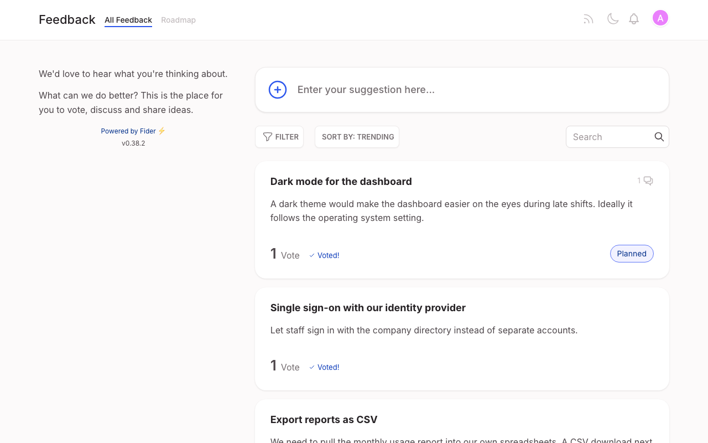This screenshot has width=708, height=443.
Task: Click the Single sign-on description text
Action: pyautogui.click(x=424, y=331)
